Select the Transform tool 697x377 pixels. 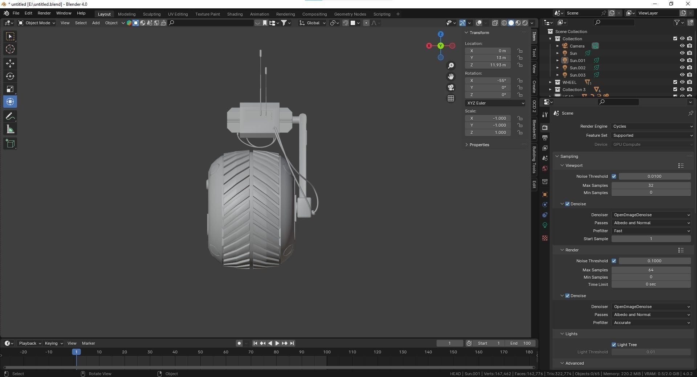pyautogui.click(x=10, y=102)
